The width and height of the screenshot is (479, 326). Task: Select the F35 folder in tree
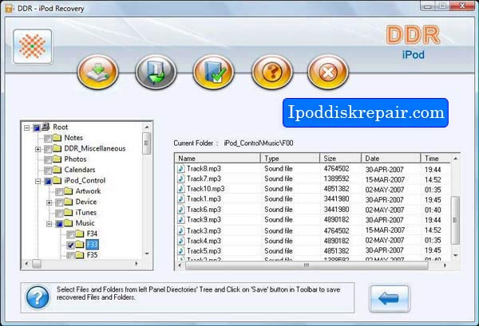[x=92, y=255]
